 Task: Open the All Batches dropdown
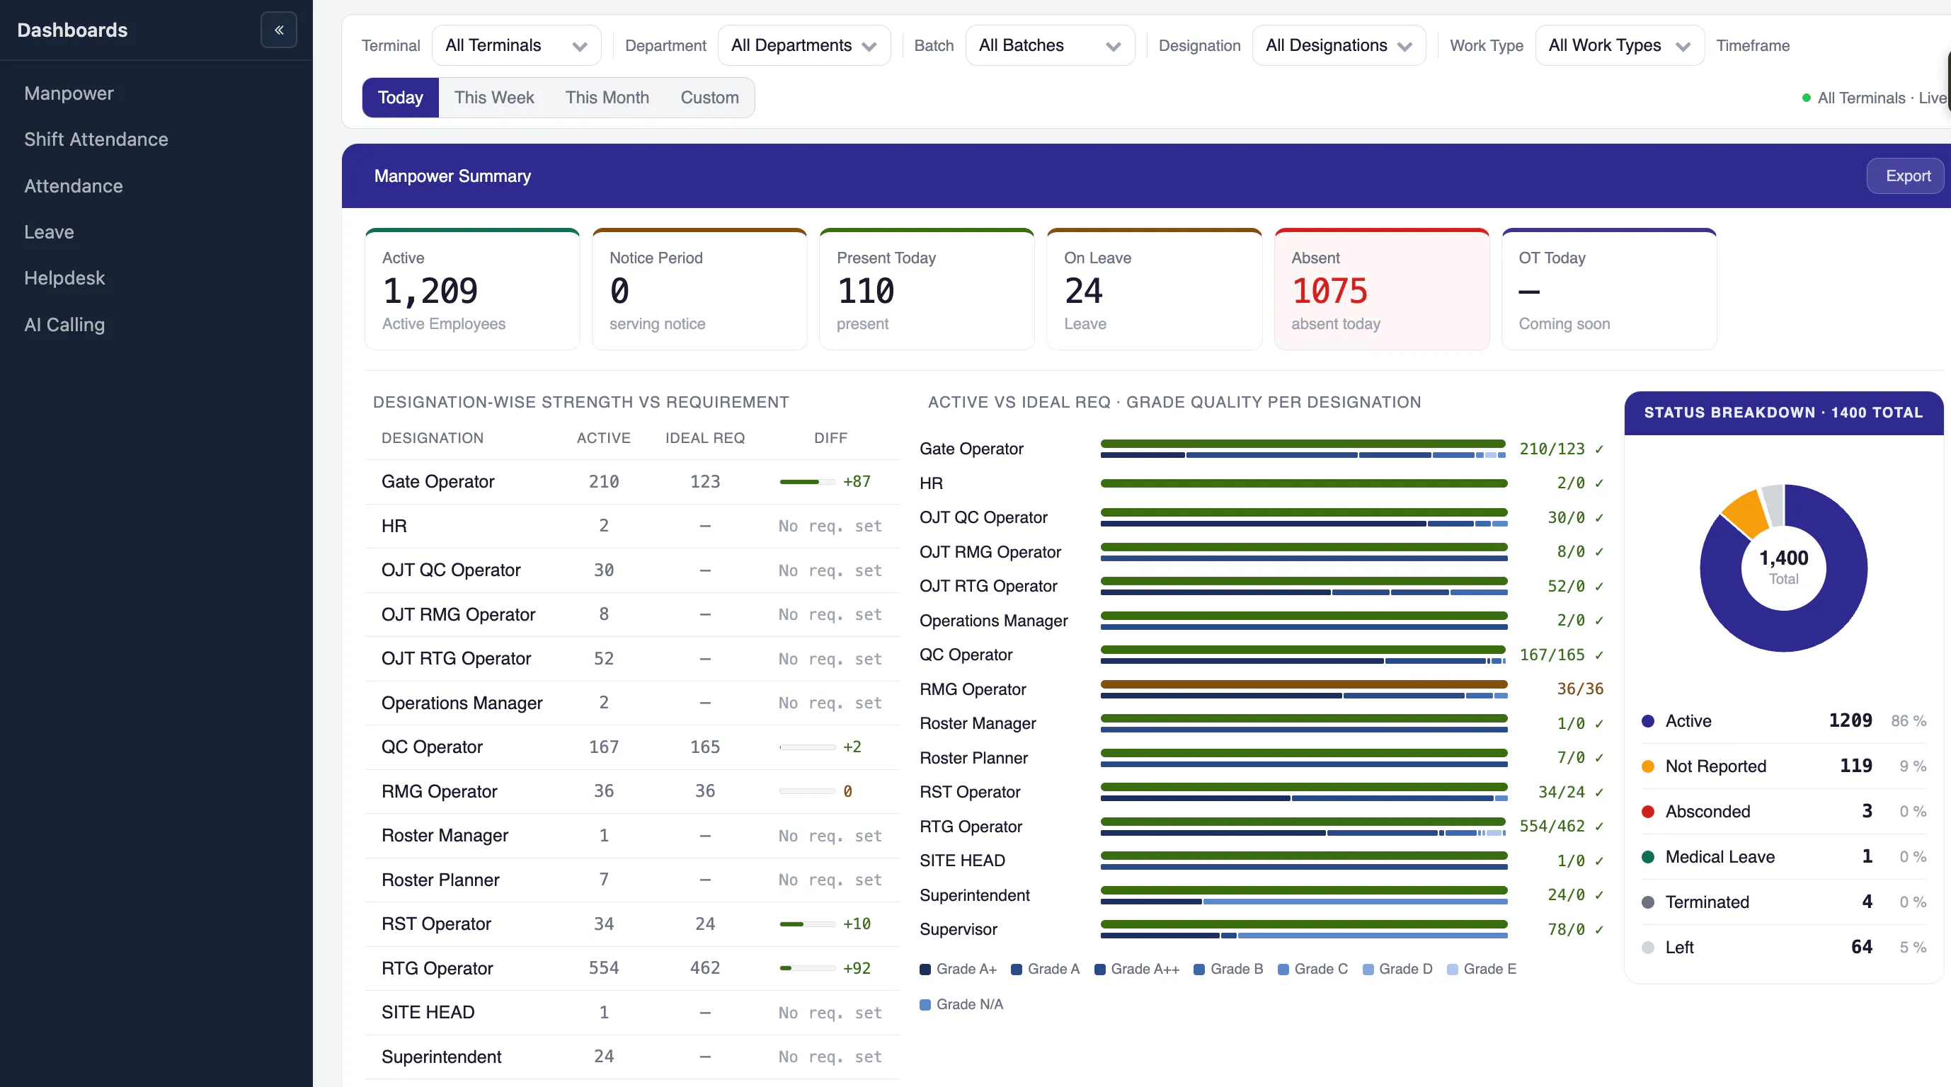pos(1050,45)
